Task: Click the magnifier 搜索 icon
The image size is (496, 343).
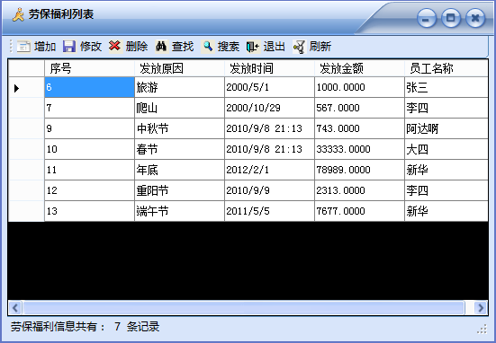Action: [x=208, y=47]
